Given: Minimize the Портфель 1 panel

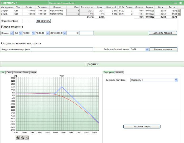Looking at the screenshot, I should 176,3.
